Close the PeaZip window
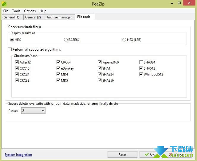The width and height of the screenshot is (197, 161). tap(189, 3)
